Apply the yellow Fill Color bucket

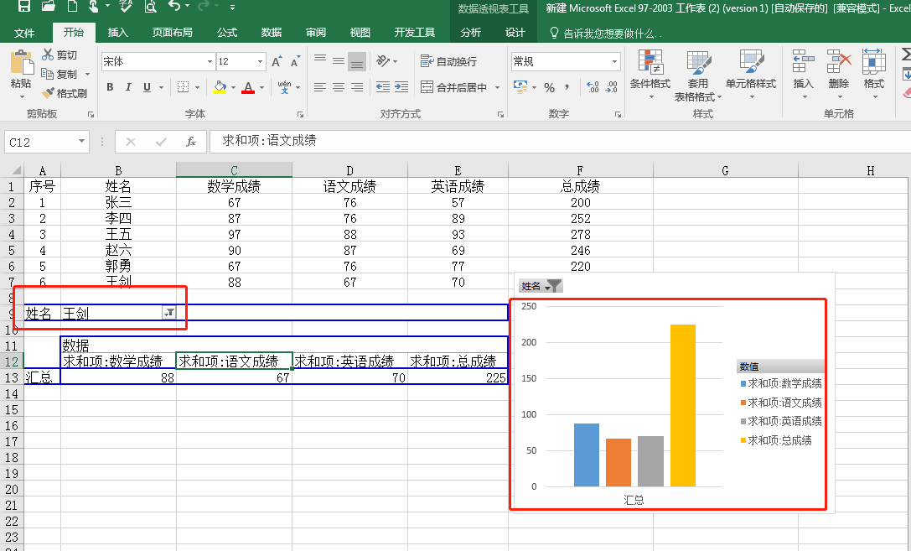point(220,87)
